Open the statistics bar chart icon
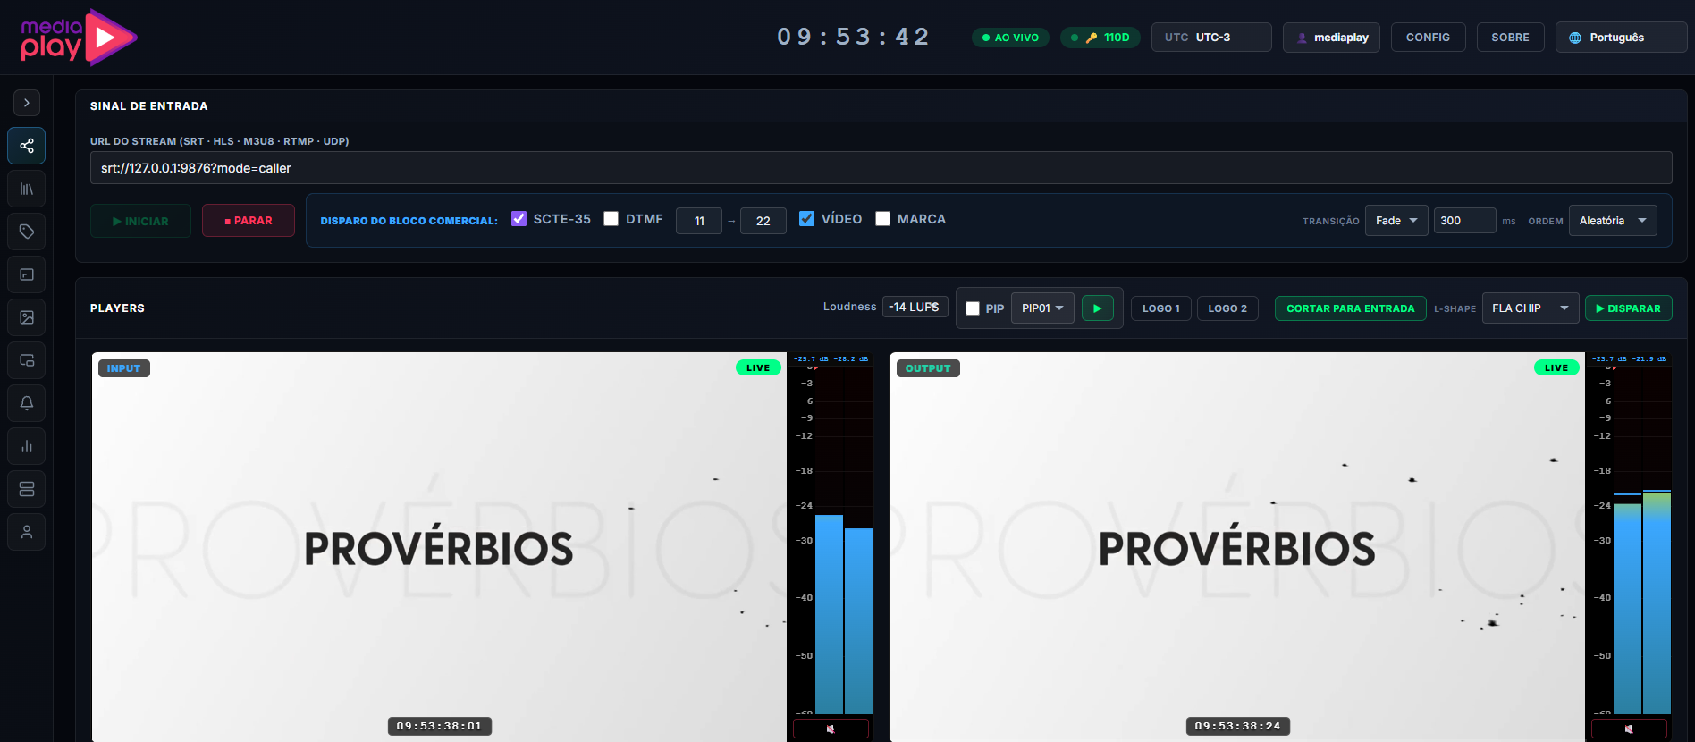 (x=27, y=446)
